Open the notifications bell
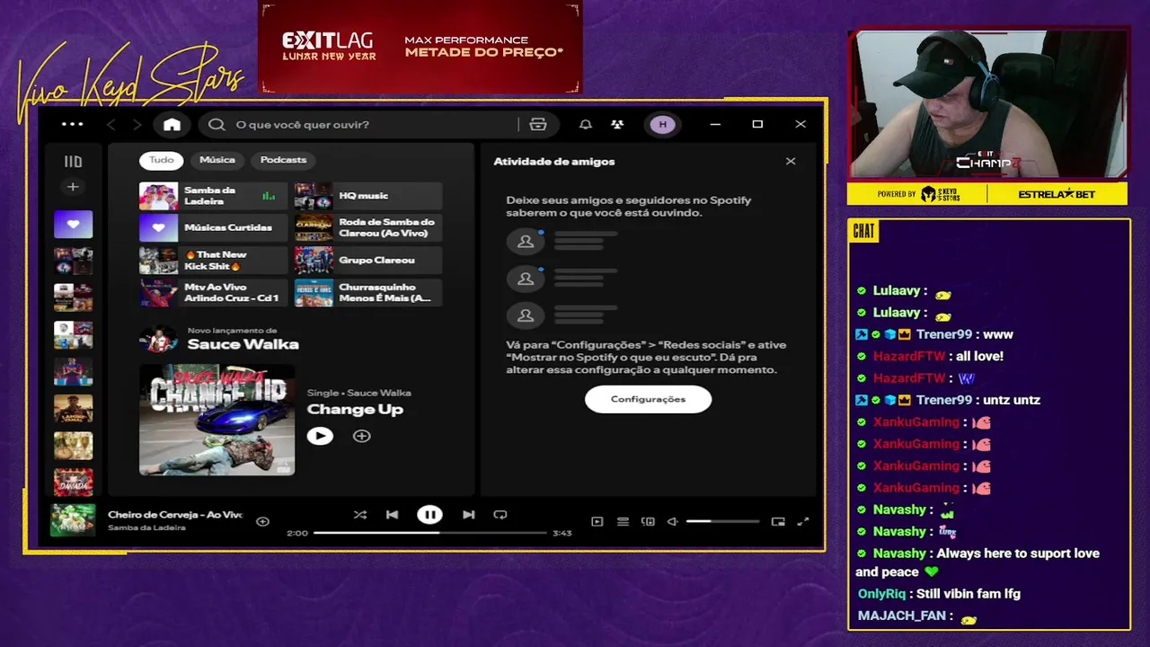1150x647 pixels. click(586, 125)
